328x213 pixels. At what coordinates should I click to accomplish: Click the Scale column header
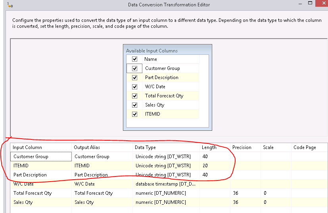(x=276, y=147)
